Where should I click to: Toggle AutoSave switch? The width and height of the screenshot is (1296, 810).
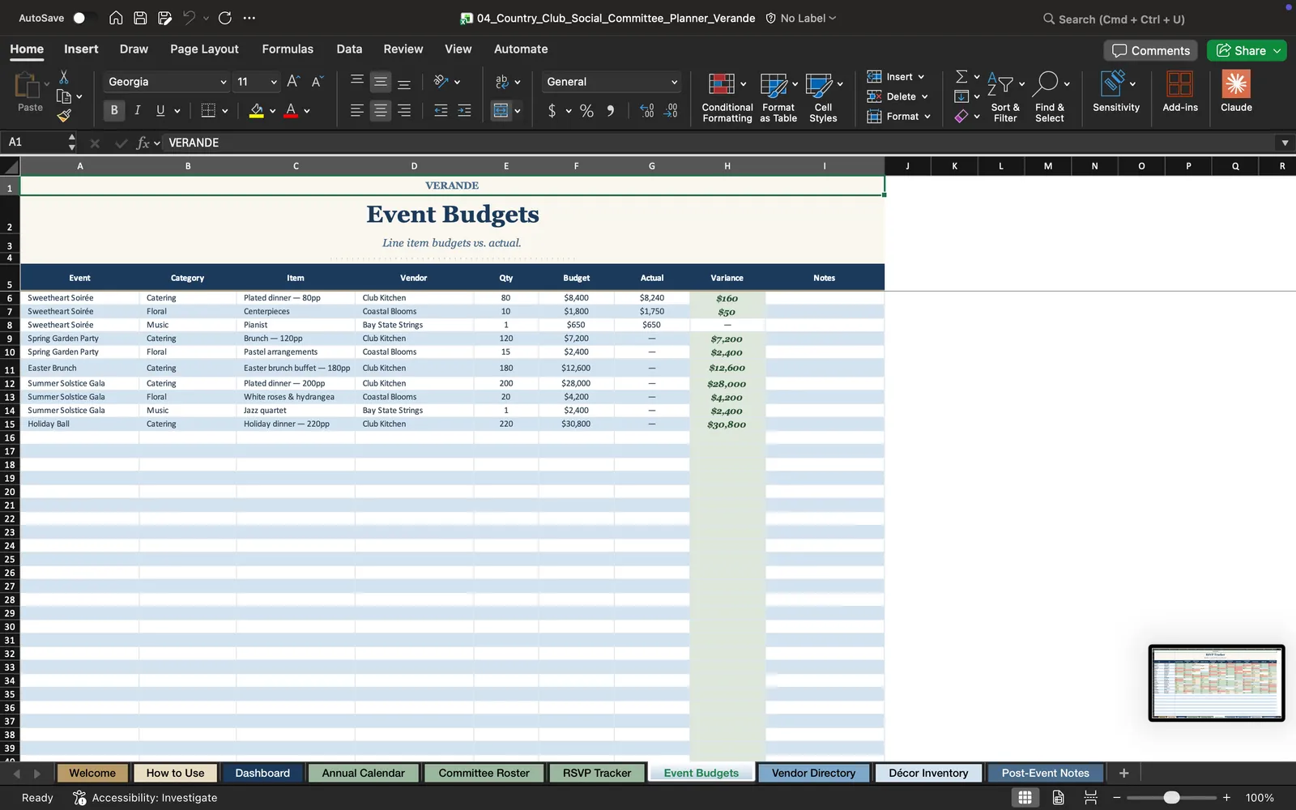click(x=83, y=18)
